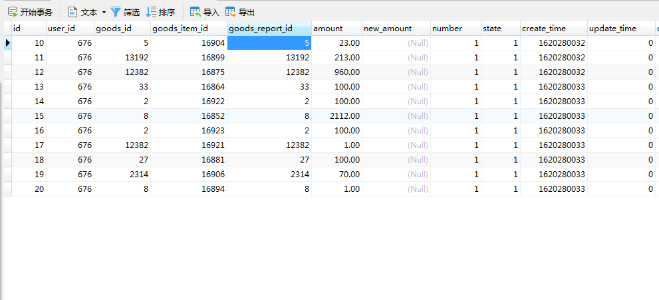
Task: Open the 文本 dropdown arrow
Action: pyautogui.click(x=104, y=13)
